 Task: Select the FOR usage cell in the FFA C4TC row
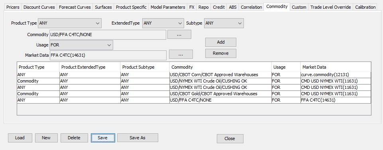click(286, 100)
